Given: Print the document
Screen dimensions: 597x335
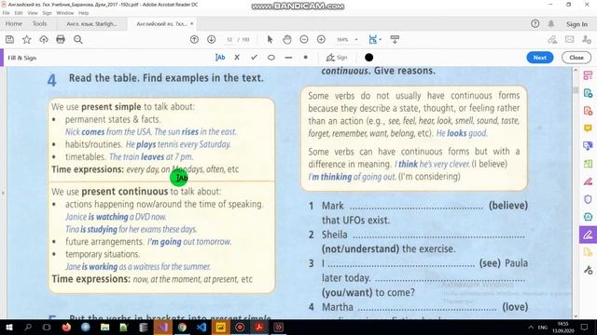Looking at the screenshot, I should pos(61,39).
